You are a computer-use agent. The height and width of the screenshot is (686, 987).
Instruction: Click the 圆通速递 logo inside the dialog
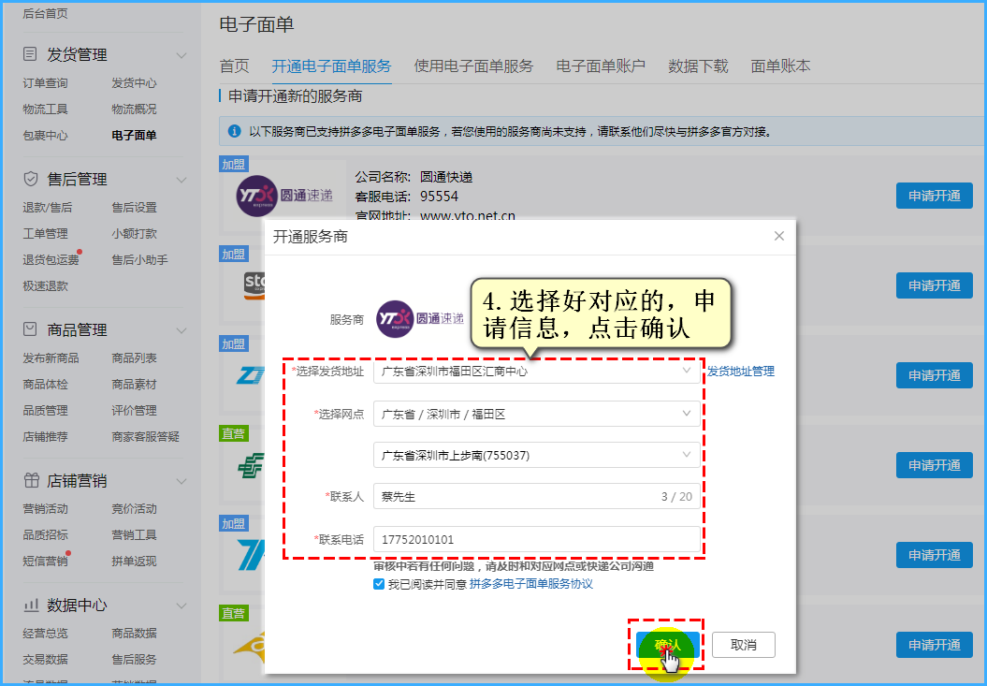click(x=420, y=319)
